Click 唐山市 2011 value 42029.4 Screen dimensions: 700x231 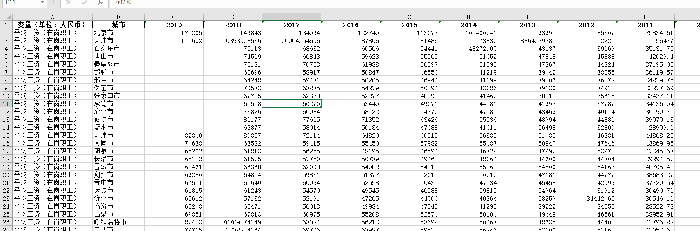[645, 56]
